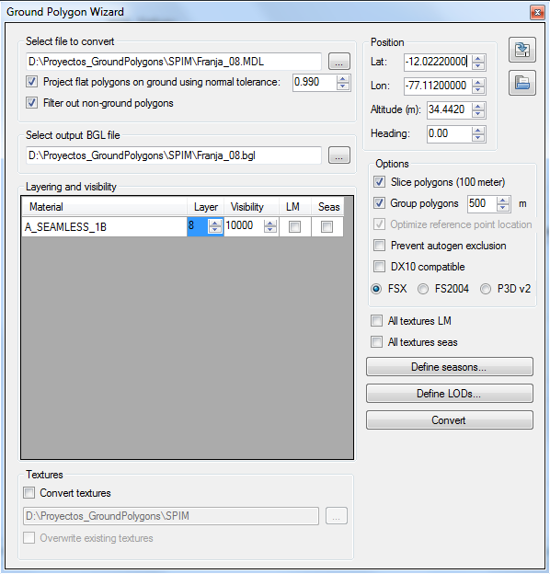The width and height of the screenshot is (550, 574).
Task: Click the Convert button
Action: tap(450, 419)
